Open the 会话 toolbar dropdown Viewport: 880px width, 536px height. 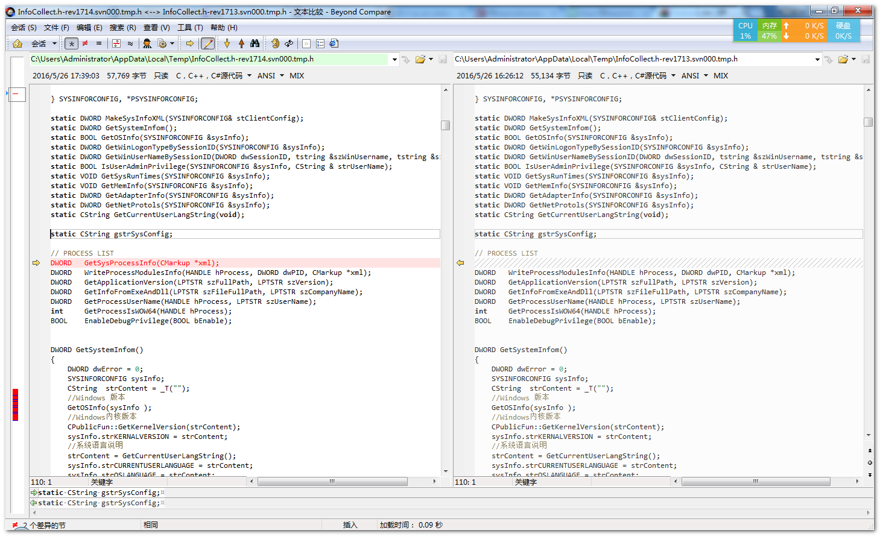(54, 43)
